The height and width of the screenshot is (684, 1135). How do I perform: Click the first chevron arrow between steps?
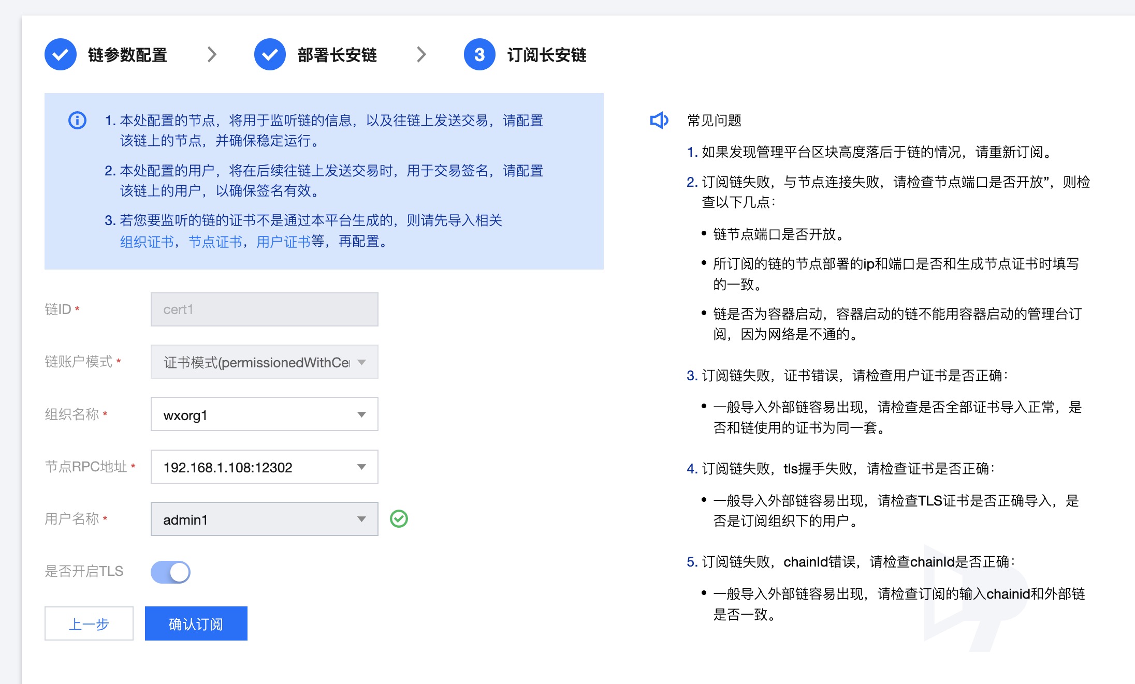[x=212, y=54]
